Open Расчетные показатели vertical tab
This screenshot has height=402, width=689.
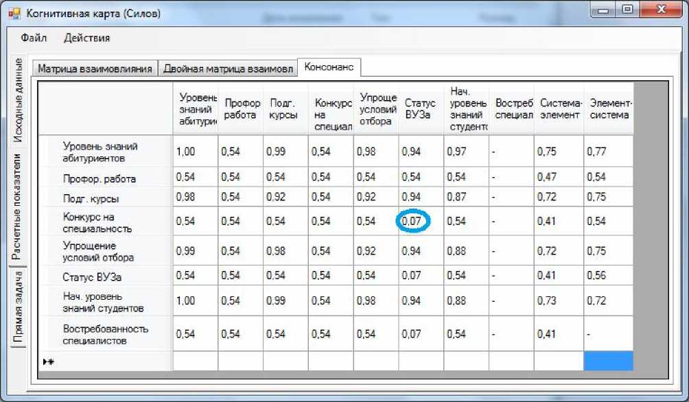19,206
